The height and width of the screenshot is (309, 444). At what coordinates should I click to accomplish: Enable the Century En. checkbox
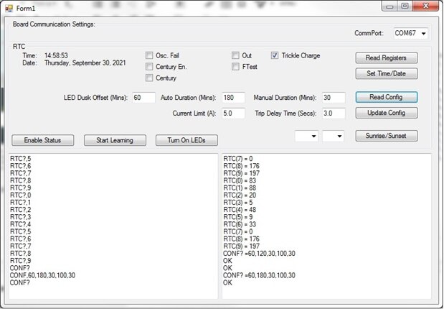coord(149,67)
